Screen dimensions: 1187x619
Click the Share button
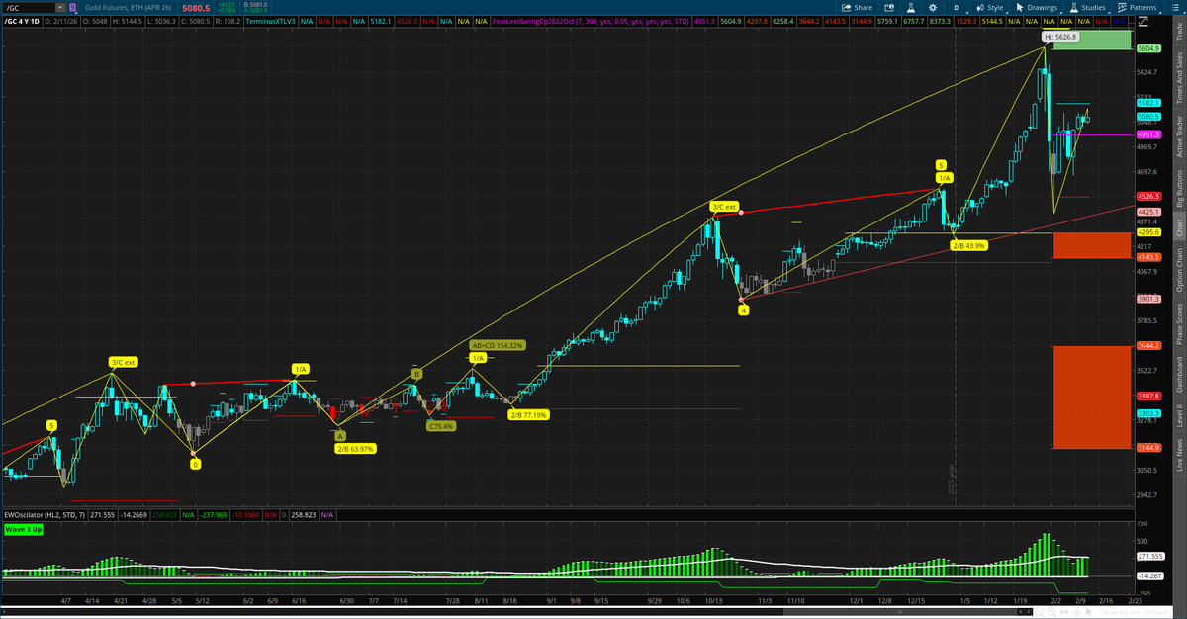click(x=857, y=7)
